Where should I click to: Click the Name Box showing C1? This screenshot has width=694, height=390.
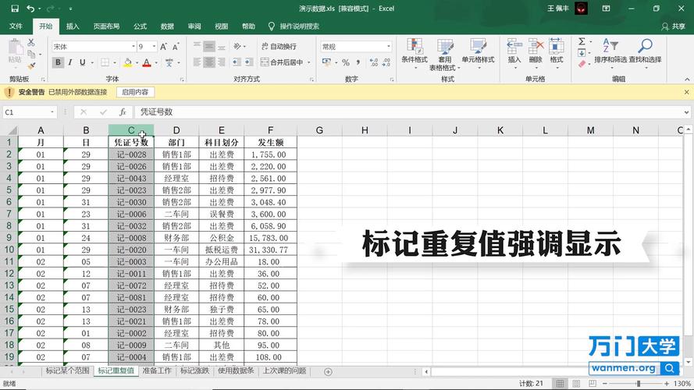tap(30, 112)
